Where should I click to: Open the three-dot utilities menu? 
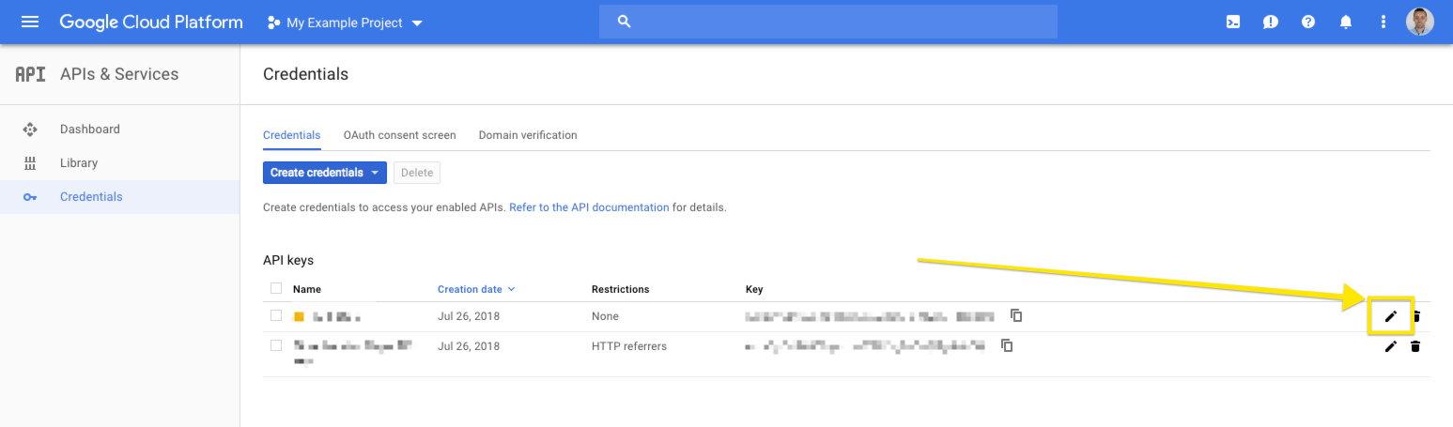[1383, 22]
